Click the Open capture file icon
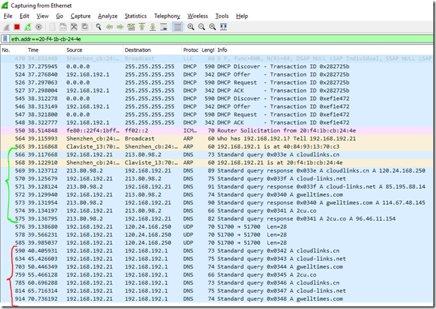This screenshot has width=436, height=309. point(52,27)
